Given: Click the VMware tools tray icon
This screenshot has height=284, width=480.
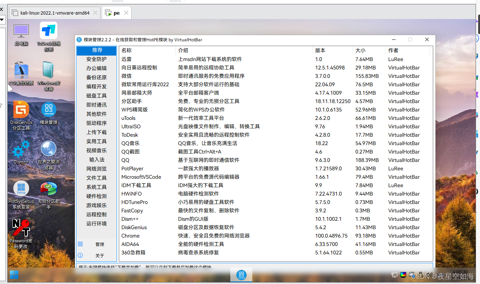Looking at the screenshot, I should pyautogui.click(x=411, y=275).
